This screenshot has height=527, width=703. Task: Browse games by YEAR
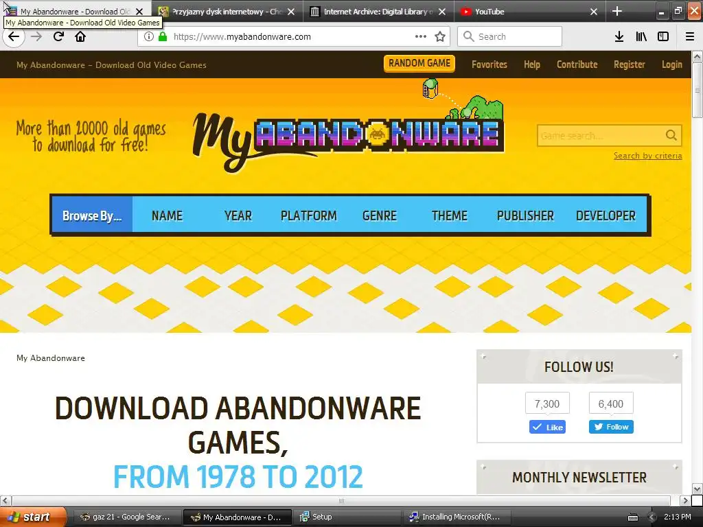238,215
